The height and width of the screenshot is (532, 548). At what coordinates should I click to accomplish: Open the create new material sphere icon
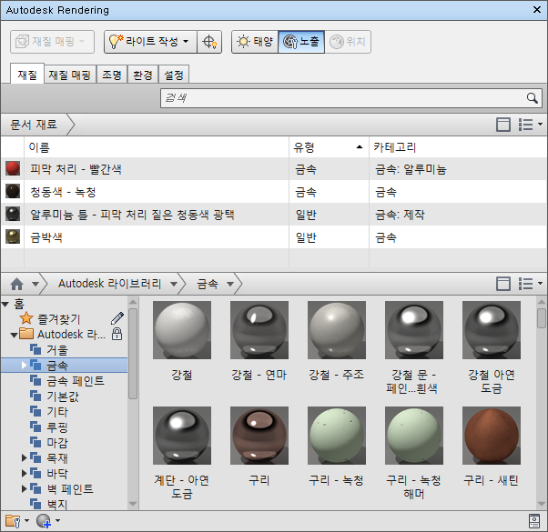(x=48, y=521)
